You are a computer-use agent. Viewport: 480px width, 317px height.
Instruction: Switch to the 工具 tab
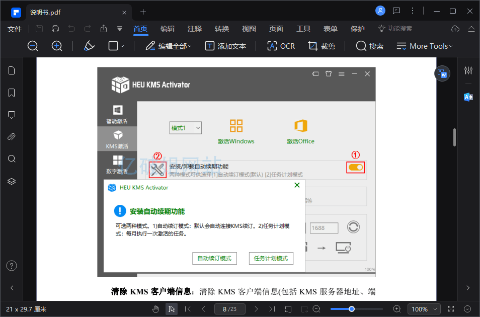pos(303,29)
